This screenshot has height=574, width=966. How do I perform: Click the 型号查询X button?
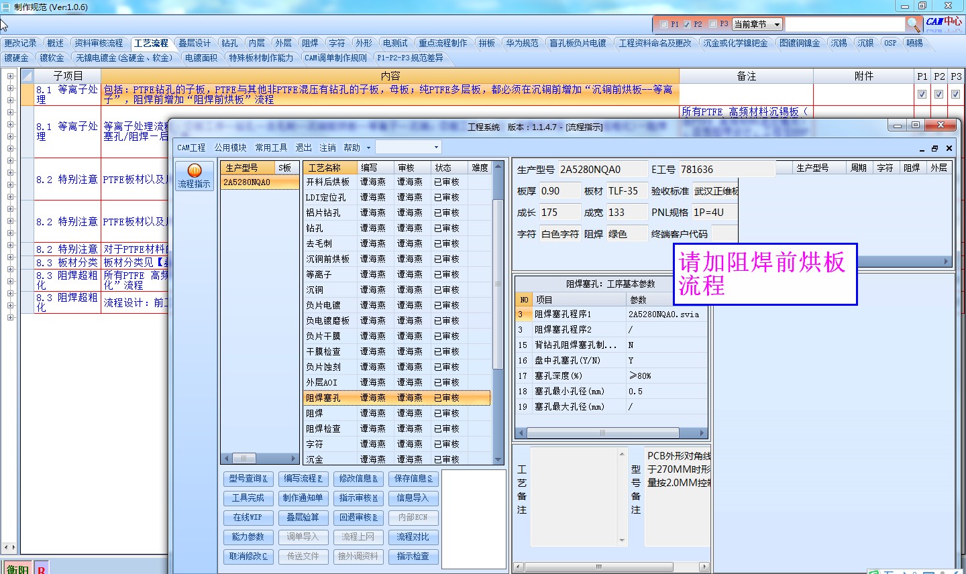click(x=248, y=479)
